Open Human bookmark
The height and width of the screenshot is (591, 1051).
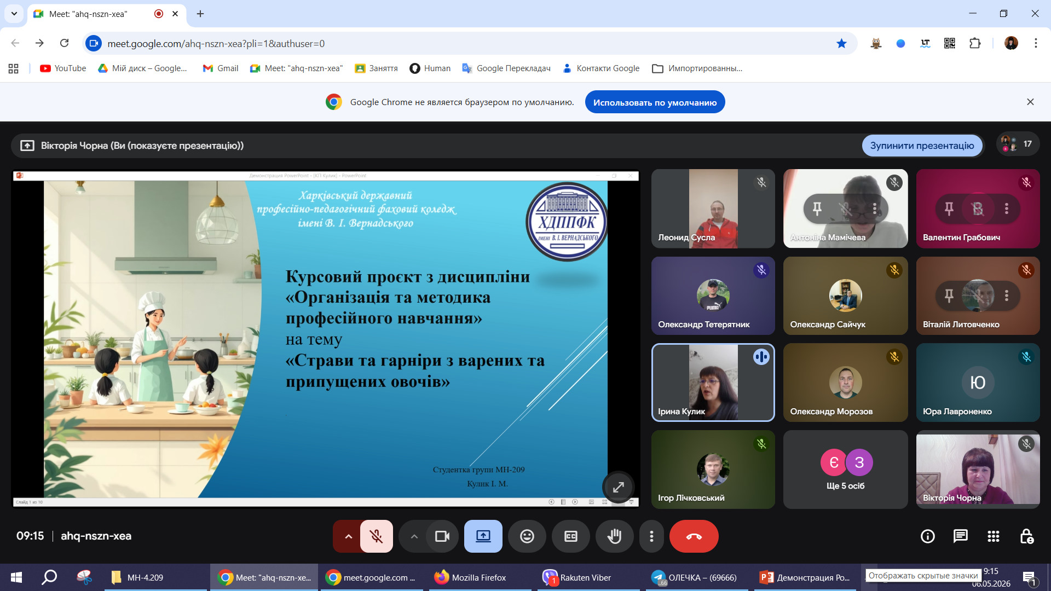tap(430, 68)
